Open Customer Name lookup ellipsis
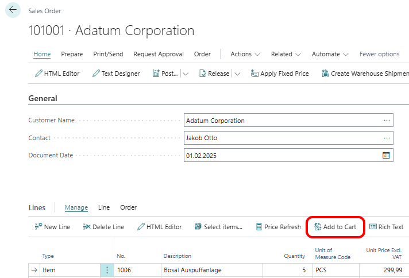The image size is (409, 278). (x=387, y=121)
